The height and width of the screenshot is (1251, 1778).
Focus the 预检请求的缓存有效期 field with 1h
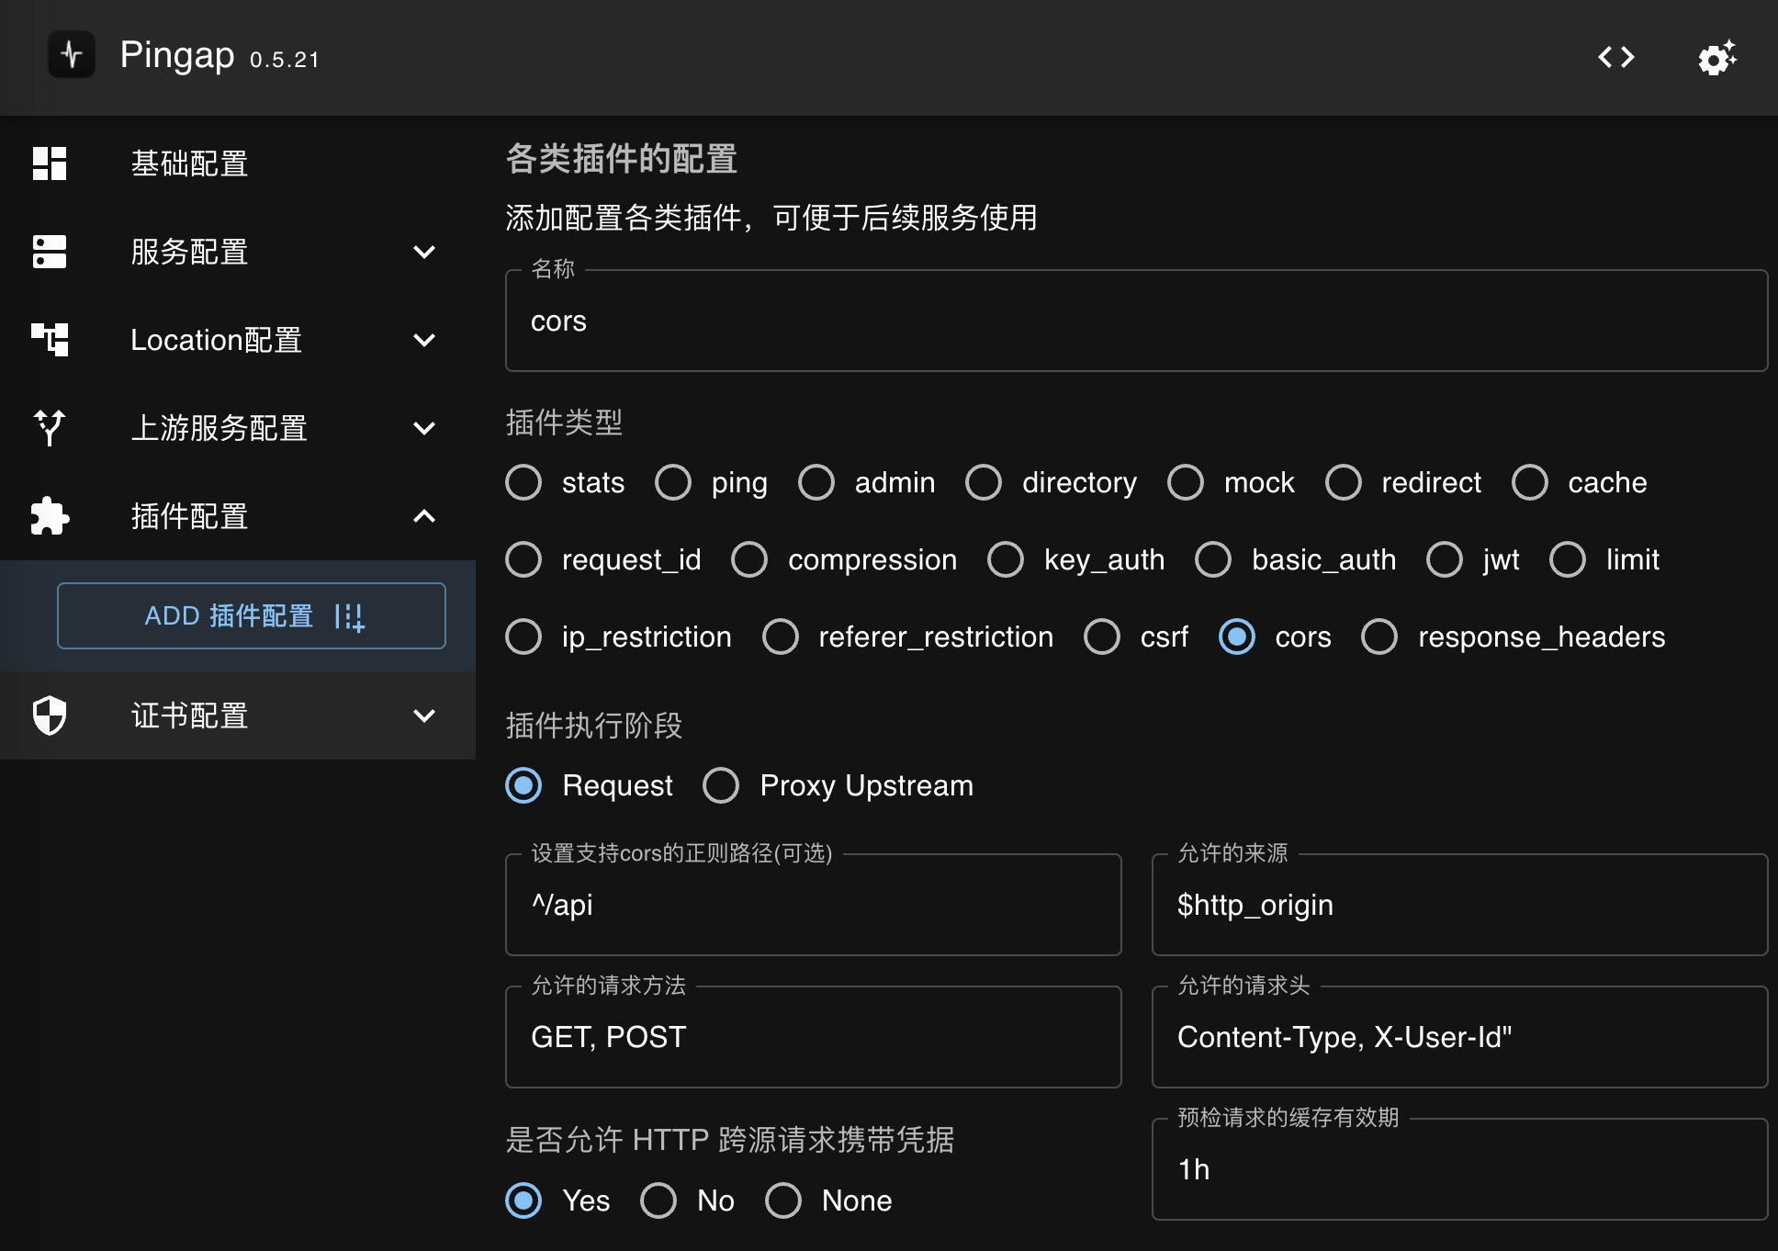pos(1459,1169)
